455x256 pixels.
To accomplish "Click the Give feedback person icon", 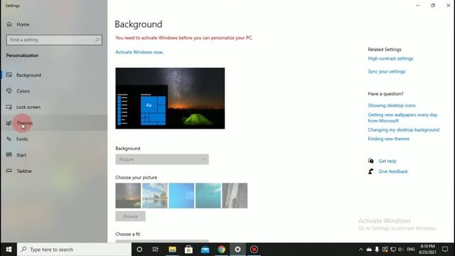I will pos(370,171).
